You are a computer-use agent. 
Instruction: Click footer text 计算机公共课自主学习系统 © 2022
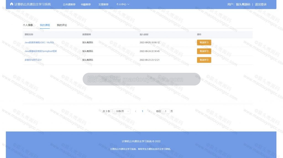tap(141, 141)
